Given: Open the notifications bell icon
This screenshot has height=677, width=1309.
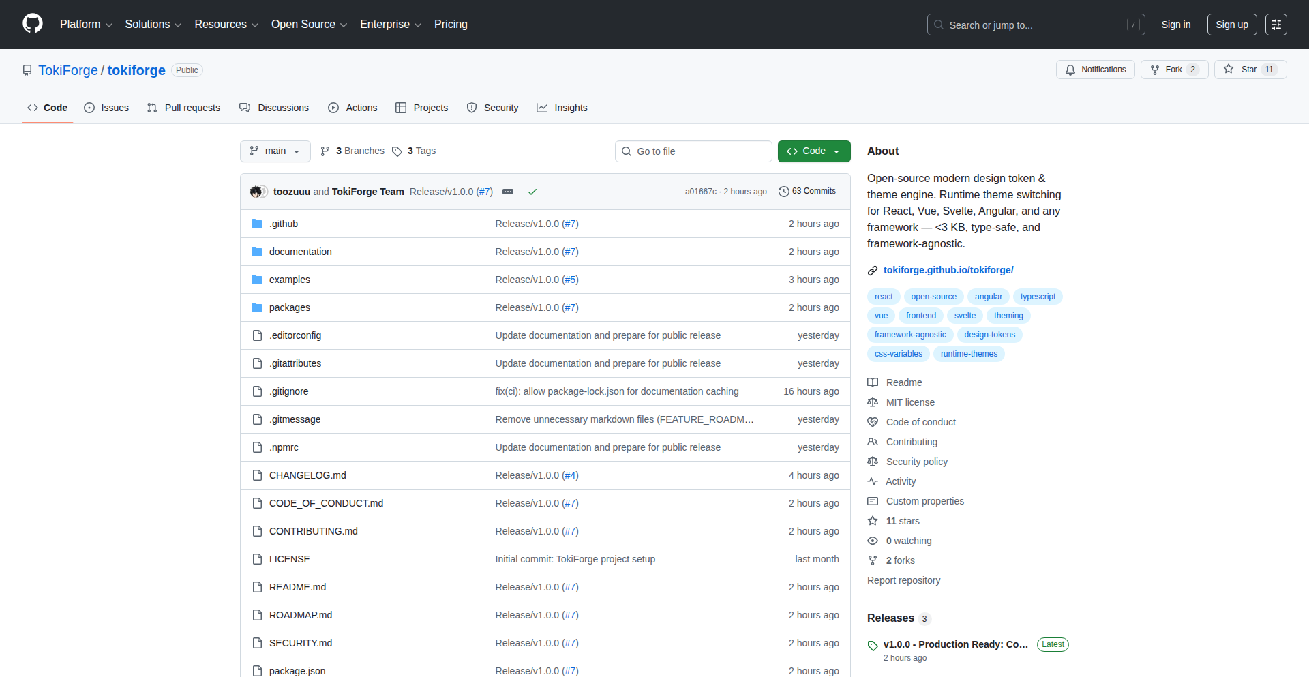Looking at the screenshot, I should (1070, 69).
